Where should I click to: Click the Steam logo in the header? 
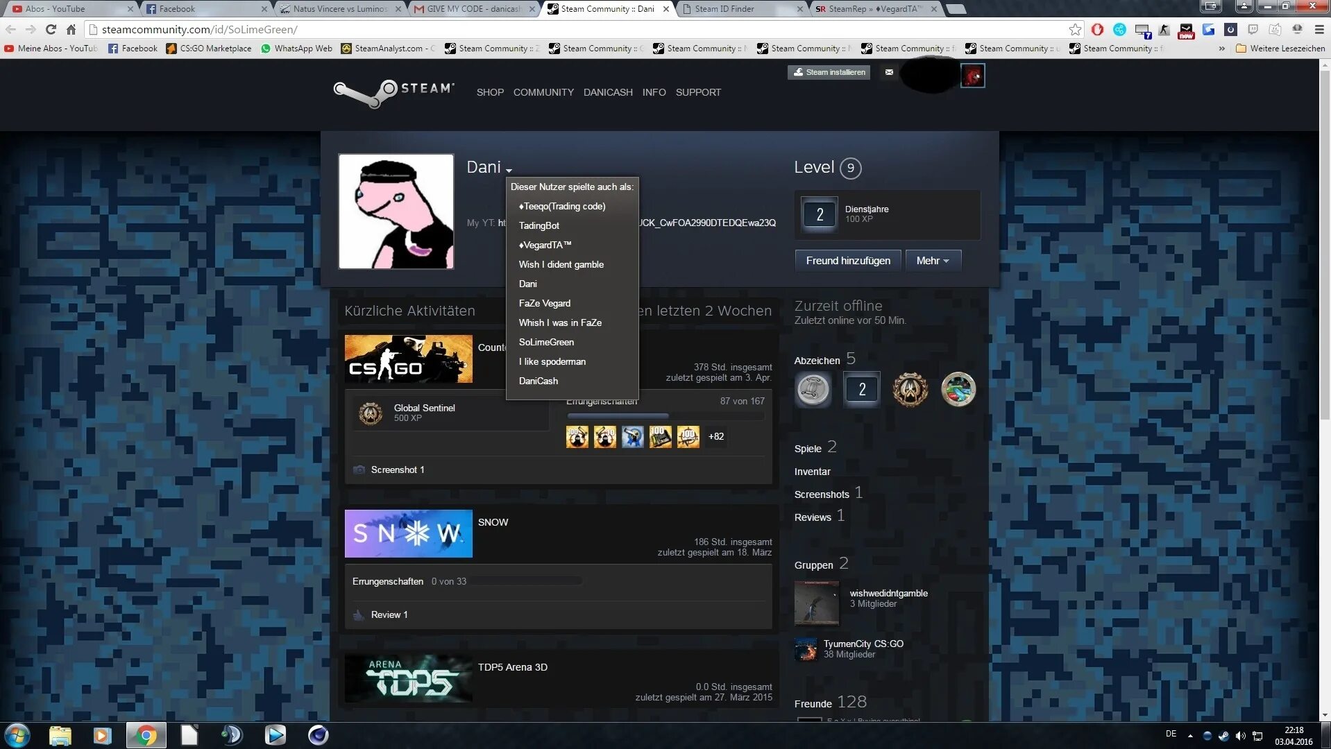pyautogui.click(x=393, y=94)
